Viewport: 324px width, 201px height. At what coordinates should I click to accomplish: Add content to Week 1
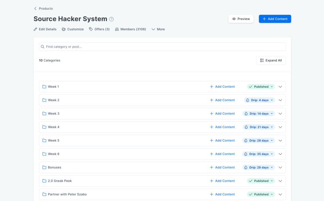(x=222, y=86)
